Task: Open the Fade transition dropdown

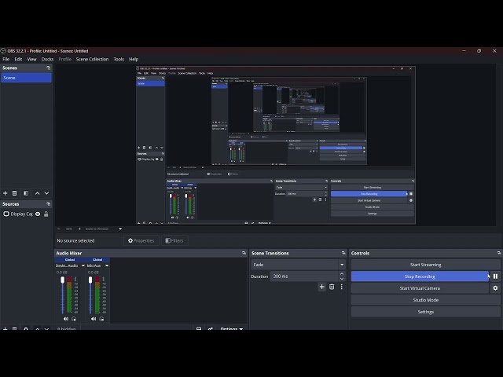Action: [298, 265]
